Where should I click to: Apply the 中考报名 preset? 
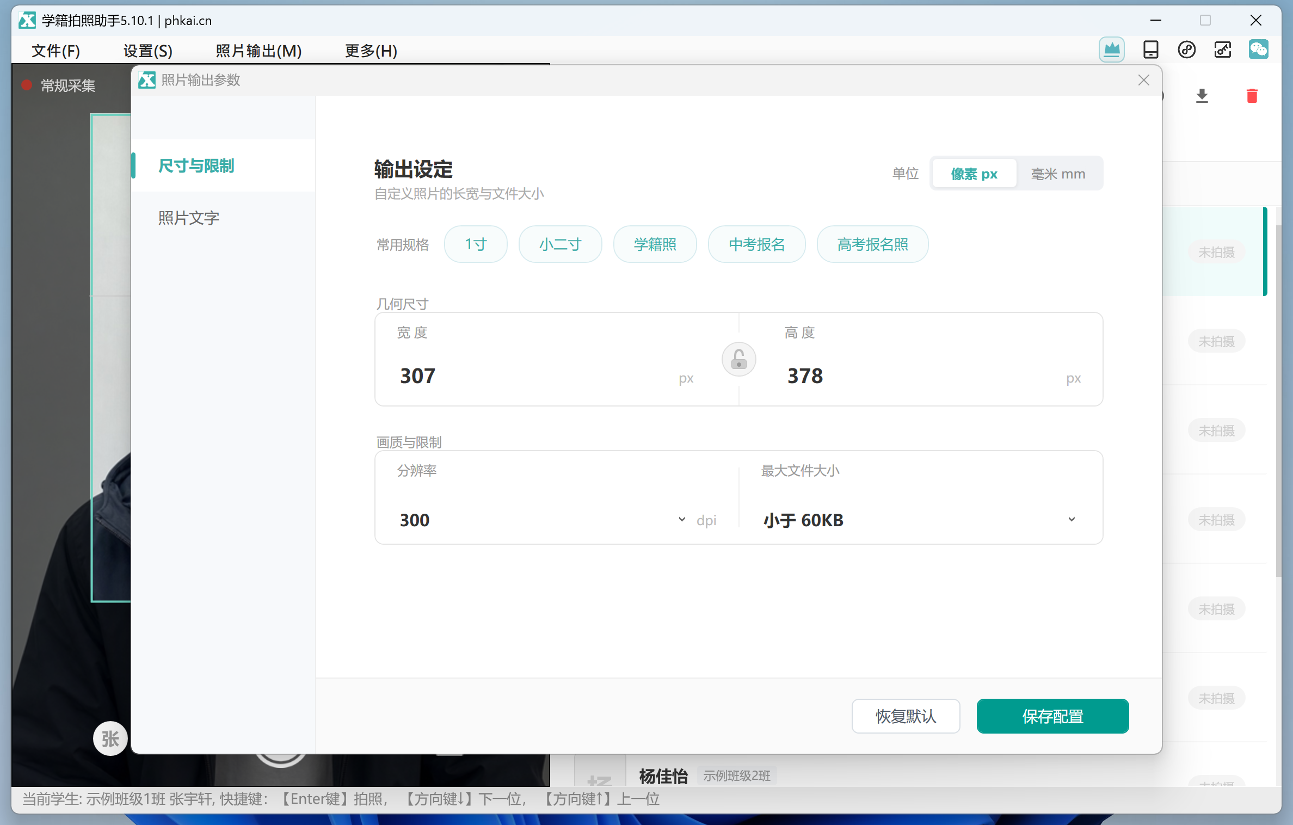pyautogui.click(x=756, y=244)
